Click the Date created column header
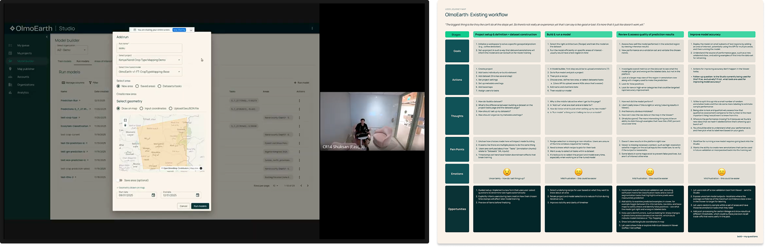Viewport: 765px width, 247px height. tap(102, 92)
